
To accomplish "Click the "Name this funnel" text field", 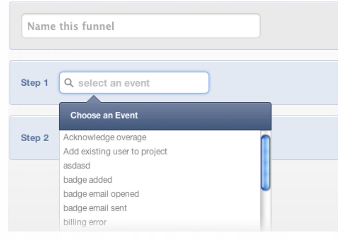I will [x=141, y=26].
